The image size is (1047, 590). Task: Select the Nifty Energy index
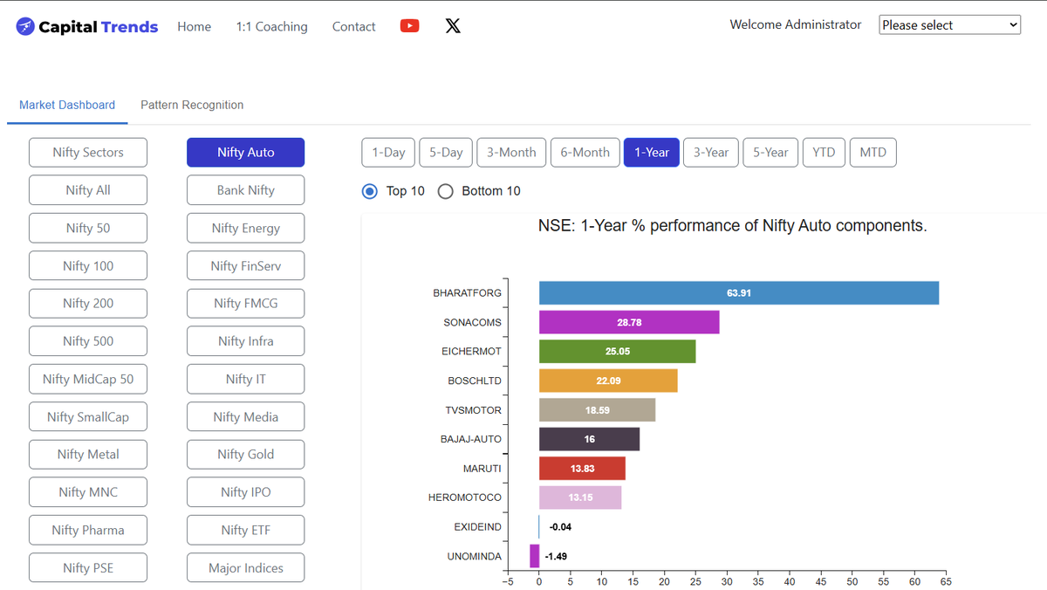(245, 228)
